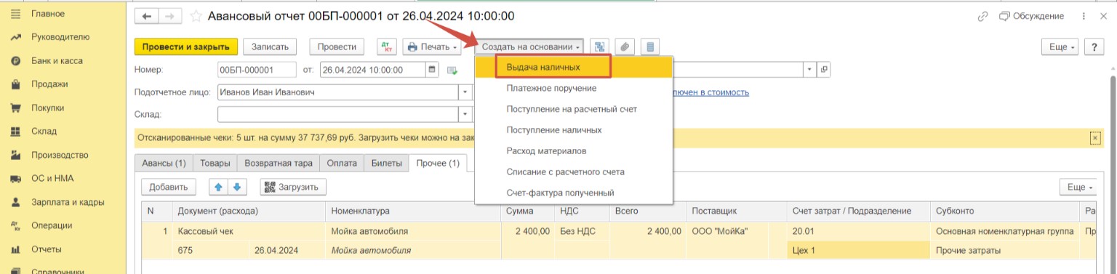This screenshot has height=274, width=1117.
Task: Collapse the Создать на основании dropdown
Action: point(529,47)
